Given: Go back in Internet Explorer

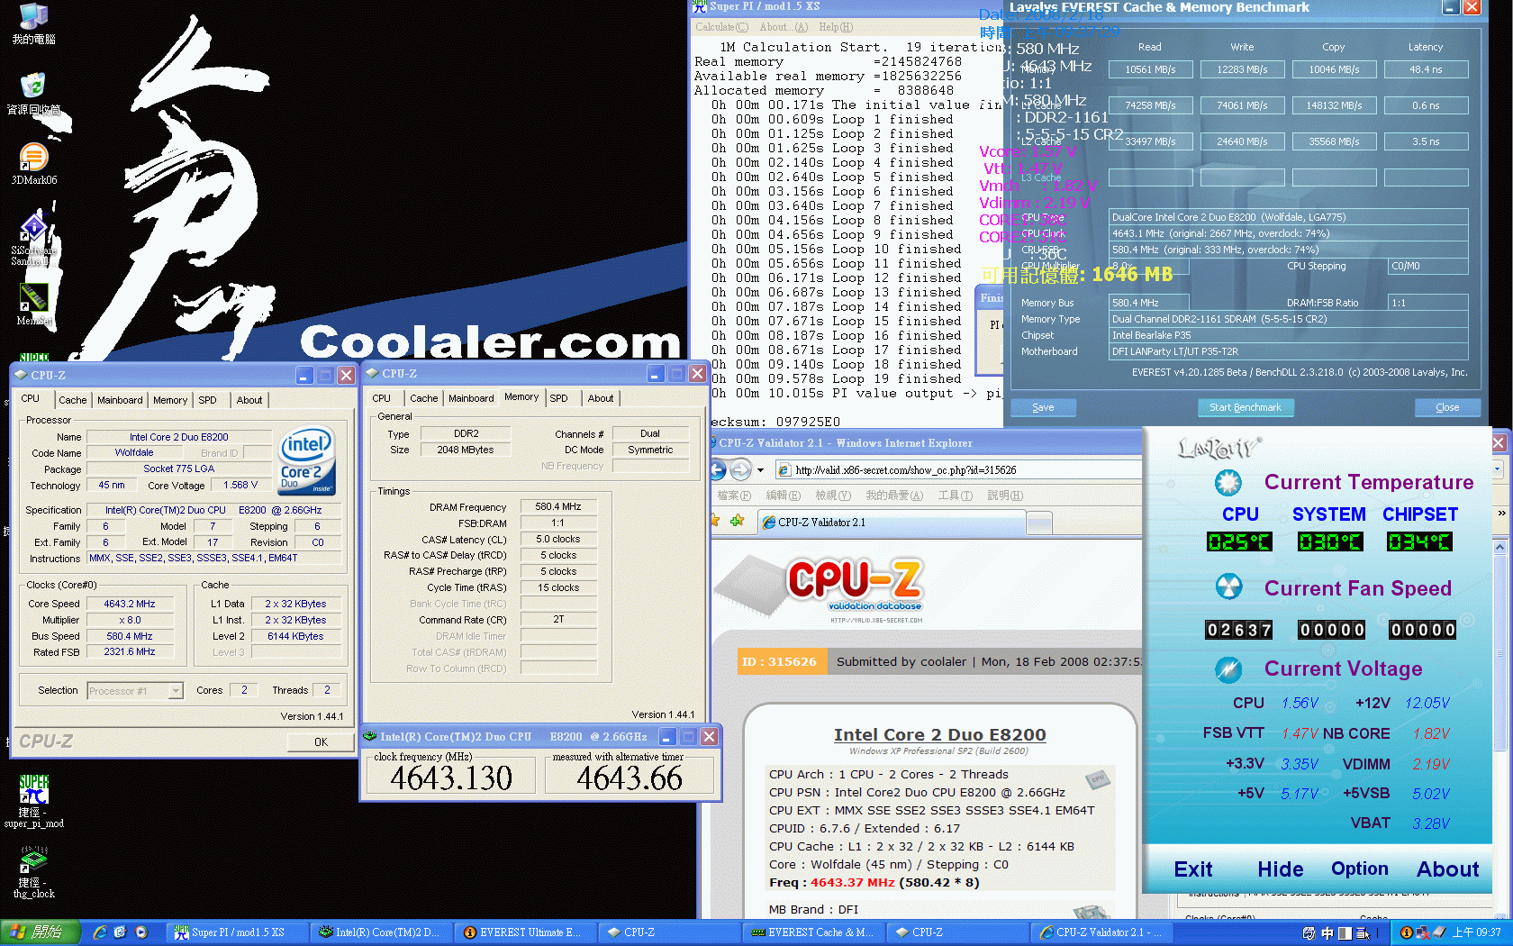Looking at the screenshot, I should (x=718, y=469).
